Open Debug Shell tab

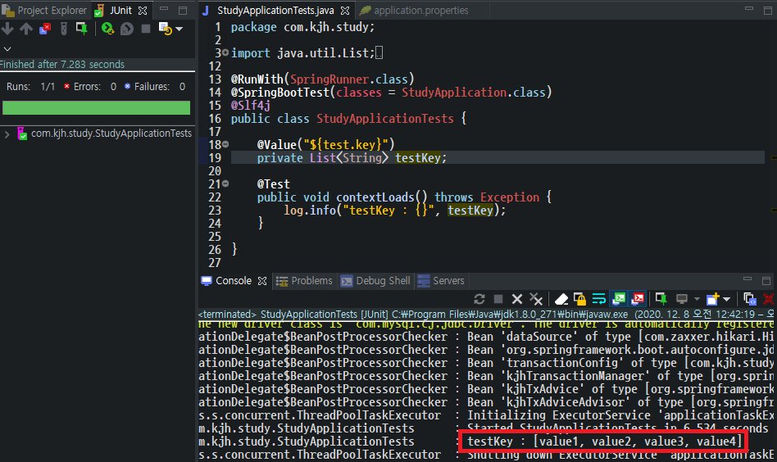(375, 281)
